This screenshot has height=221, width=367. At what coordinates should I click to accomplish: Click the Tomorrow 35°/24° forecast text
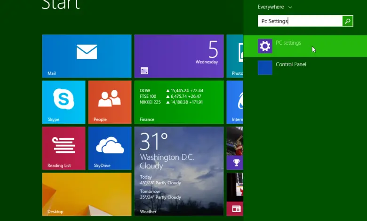click(x=160, y=194)
